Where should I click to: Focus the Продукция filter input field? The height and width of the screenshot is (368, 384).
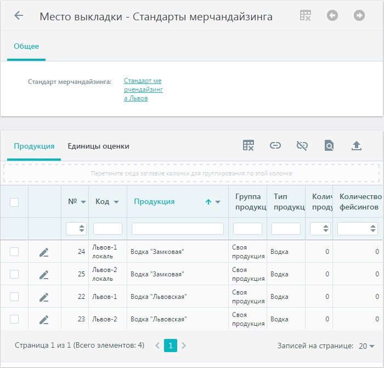[178, 229]
